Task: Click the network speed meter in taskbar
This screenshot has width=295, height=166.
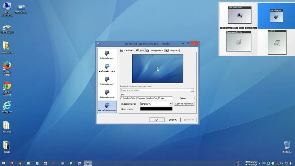Action: point(247,163)
